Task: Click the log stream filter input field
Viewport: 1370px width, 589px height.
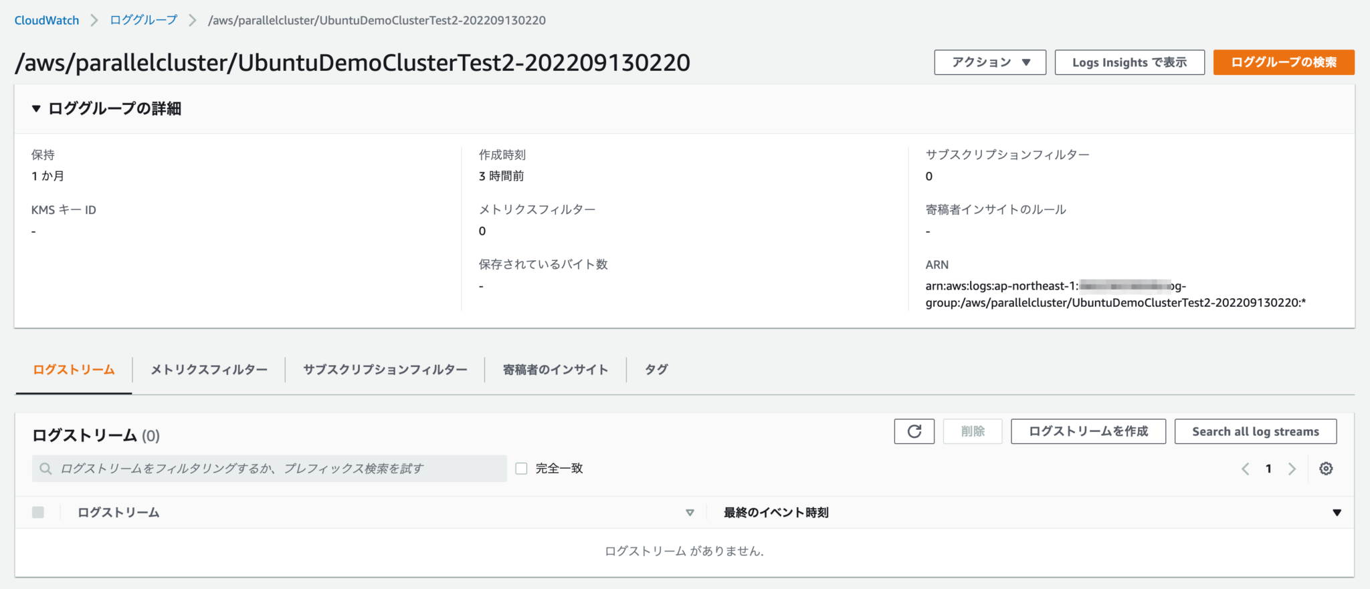Action: point(268,468)
